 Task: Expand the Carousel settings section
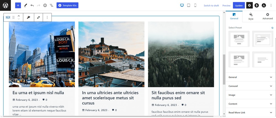point(251,86)
